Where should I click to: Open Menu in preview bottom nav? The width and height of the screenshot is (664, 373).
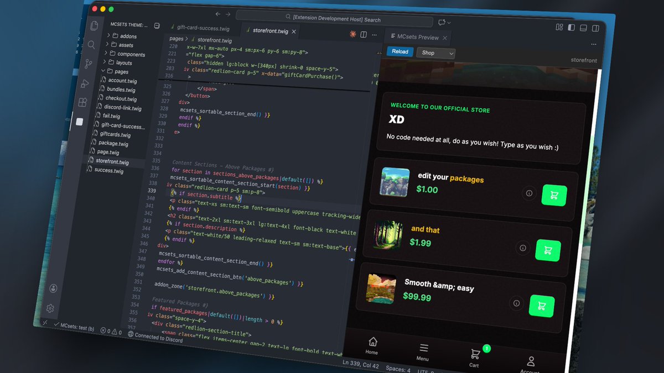423,352
